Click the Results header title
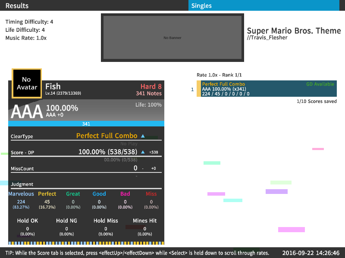This screenshot has width=345, height=258. point(17,6)
